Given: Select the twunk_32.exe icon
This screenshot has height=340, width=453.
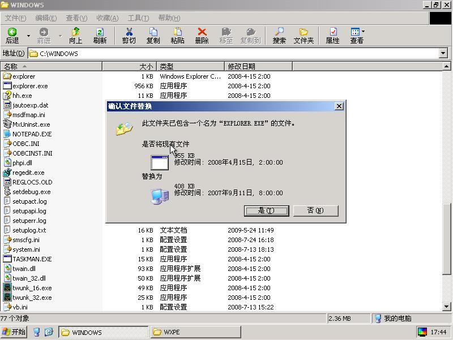Looking at the screenshot, I should tap(7, 297).
